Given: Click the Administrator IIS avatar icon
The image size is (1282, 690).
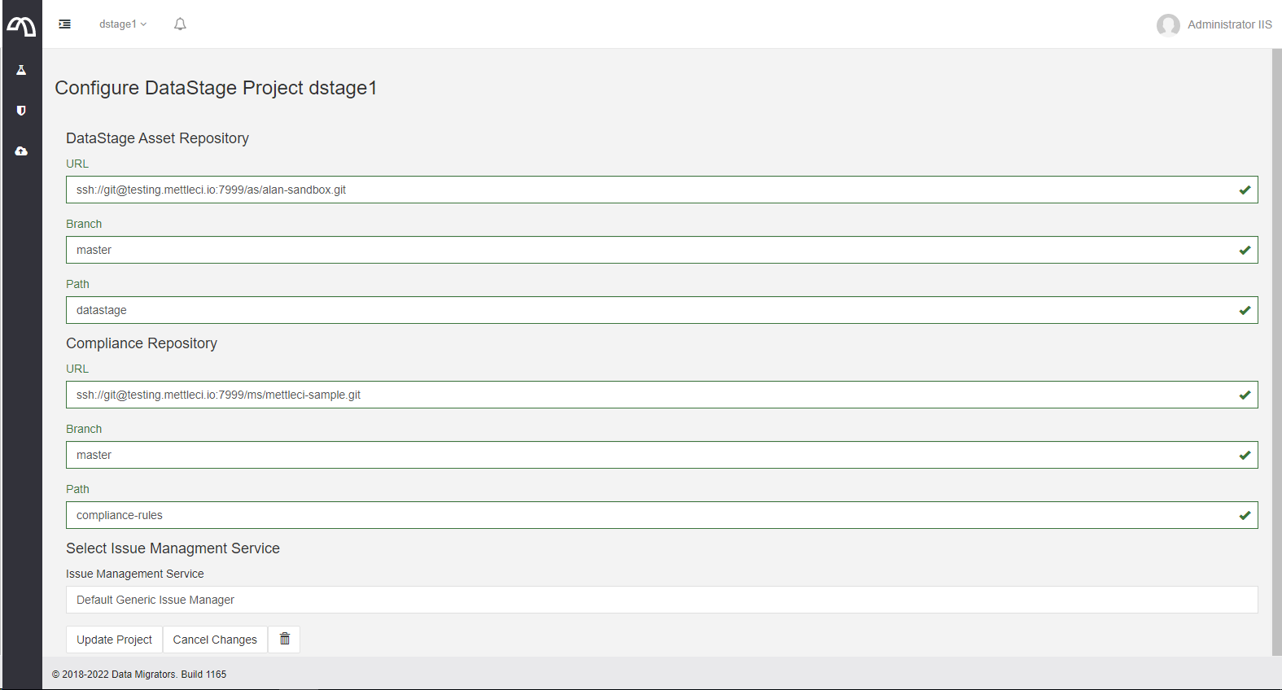Looking at the screenshot, I should pyautogui.click(x=1168, y=25).
